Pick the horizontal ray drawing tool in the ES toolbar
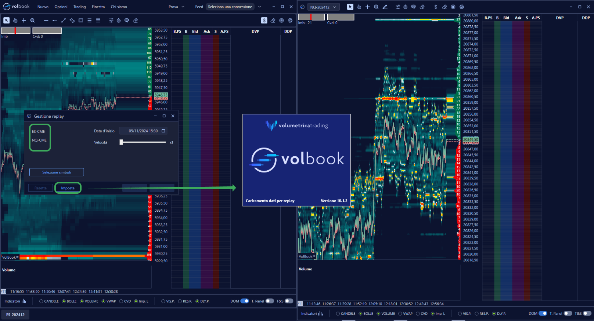Screen dimensions: 594x321 click(x=55, y=21)
